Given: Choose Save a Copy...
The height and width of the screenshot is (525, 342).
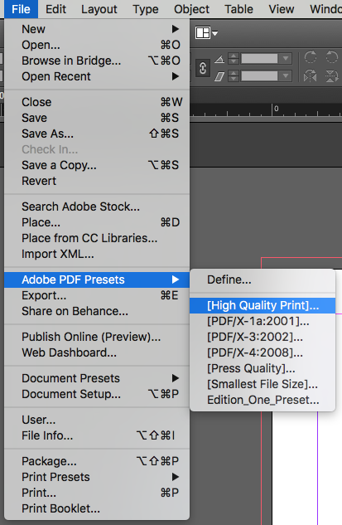Looking at the screenshot, I should click(97, 165).
